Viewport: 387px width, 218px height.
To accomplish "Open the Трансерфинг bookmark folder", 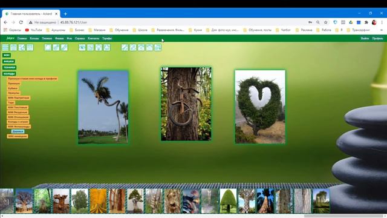I will (359, 30).
